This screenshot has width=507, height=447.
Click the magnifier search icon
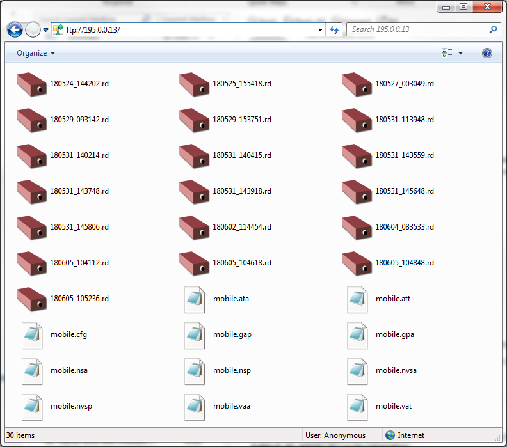493,29
